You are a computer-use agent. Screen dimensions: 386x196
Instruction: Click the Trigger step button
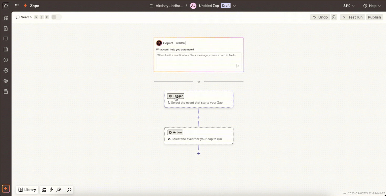click(176, 96)
